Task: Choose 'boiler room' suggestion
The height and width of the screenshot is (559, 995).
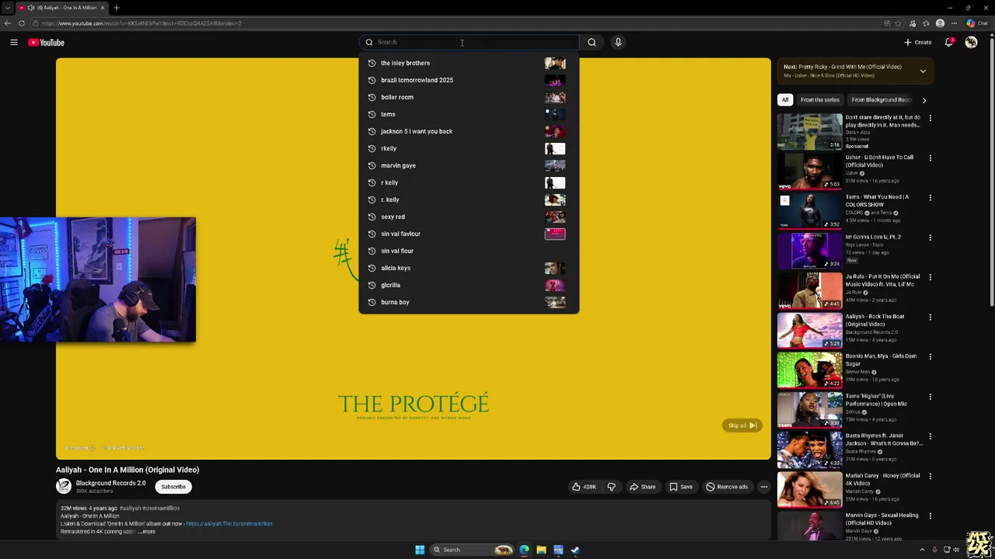Action: tap(469, 97)
